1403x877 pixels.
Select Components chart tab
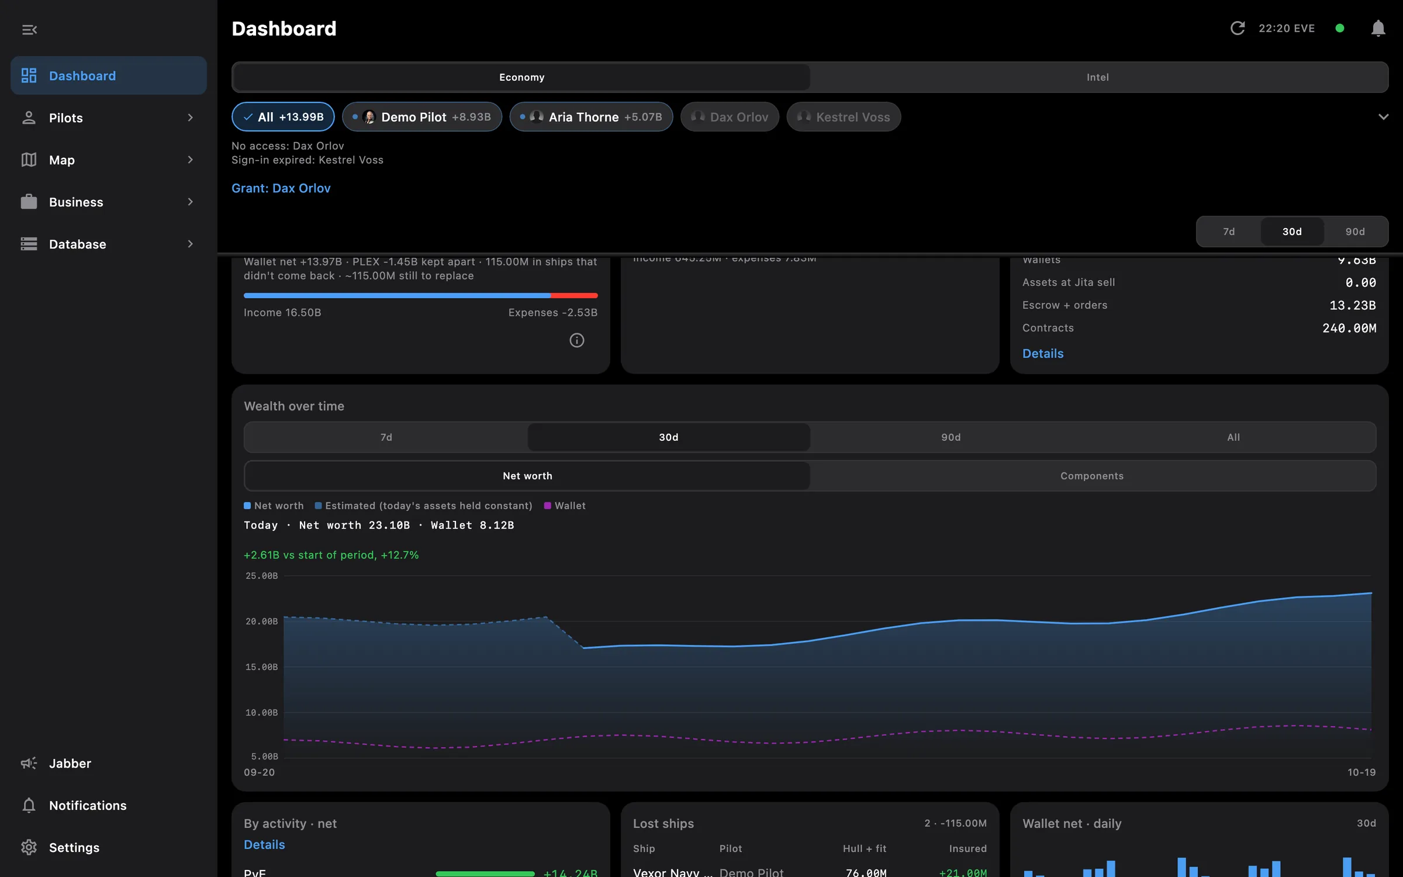(1092, 476)
